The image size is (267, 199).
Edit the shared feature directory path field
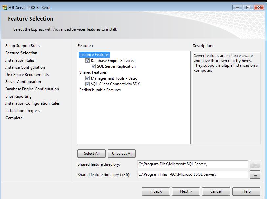coord(193,164)
